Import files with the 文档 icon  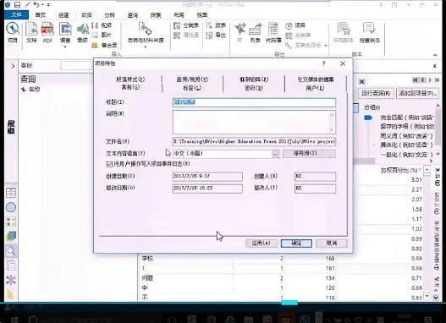[31, 33]
